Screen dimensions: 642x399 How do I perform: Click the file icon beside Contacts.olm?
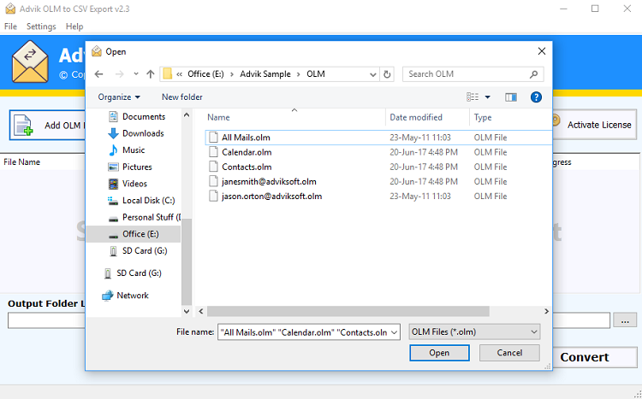[213, 167]
